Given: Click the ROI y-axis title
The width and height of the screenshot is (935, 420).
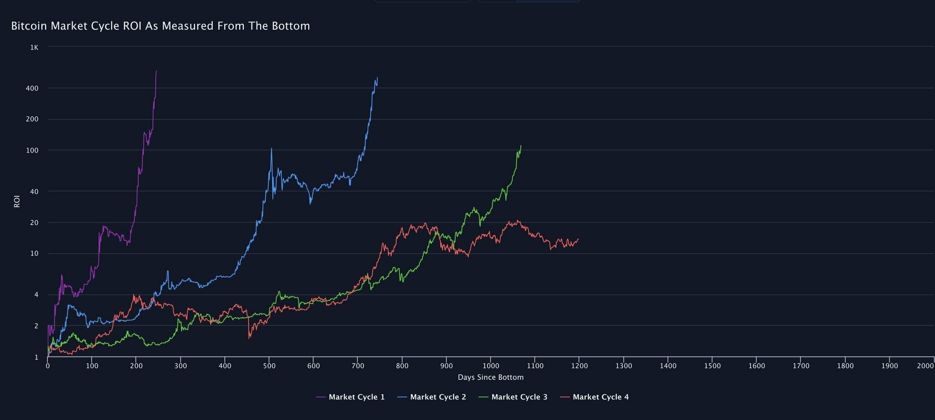Looking at the screenshot, I should [17, 201].
